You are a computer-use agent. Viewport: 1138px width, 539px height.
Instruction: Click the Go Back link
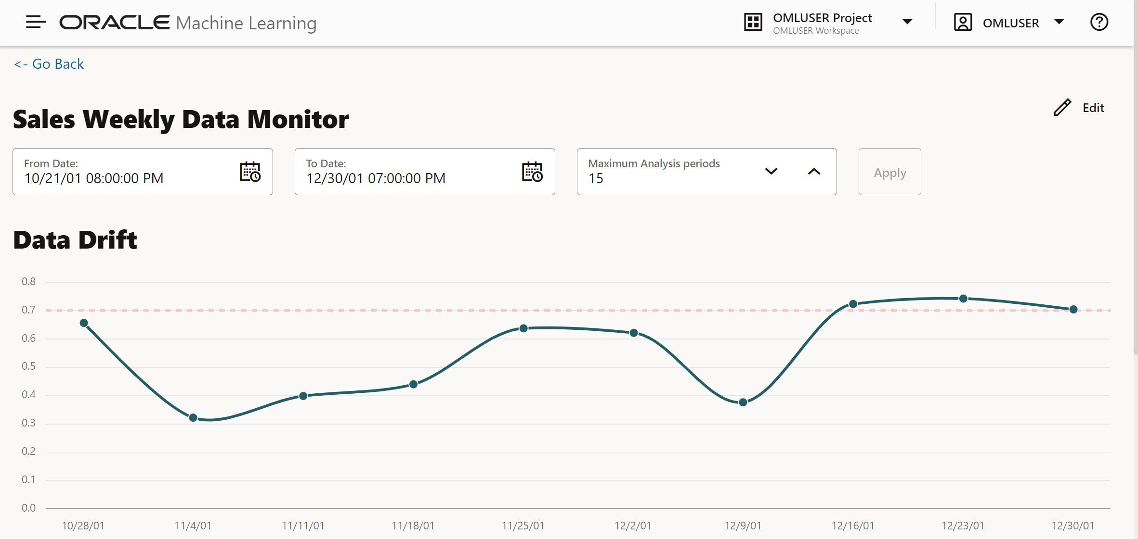coord(49,64)
